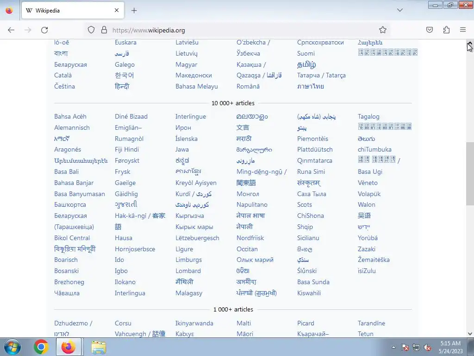Open the Føroyskt Wikipedia link
The width and height of the screenshot is (474, 356).
click(x=127, y=161)
